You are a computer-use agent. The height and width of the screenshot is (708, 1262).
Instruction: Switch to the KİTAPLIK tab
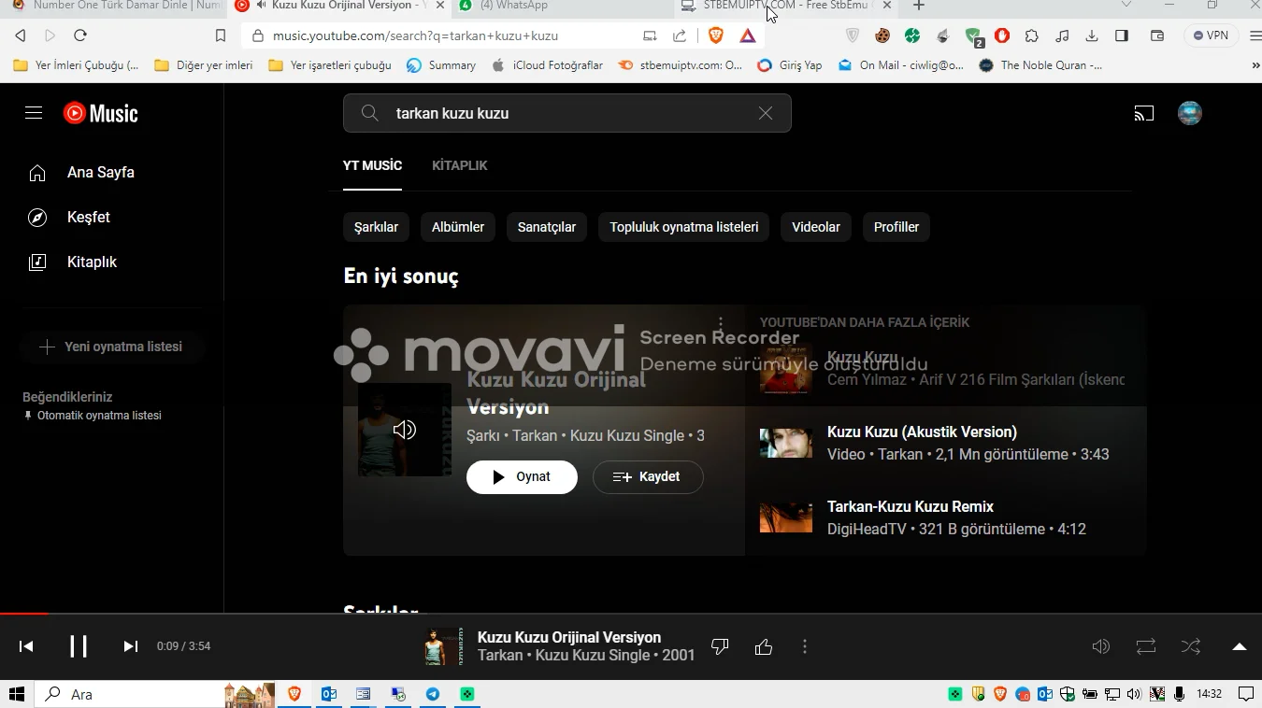(460, 165)
